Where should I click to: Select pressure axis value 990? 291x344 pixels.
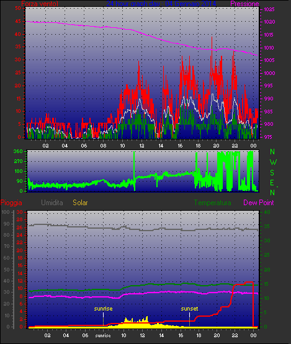coord(269,99)
